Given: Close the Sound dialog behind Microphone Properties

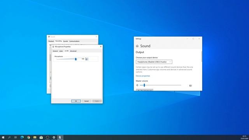Looking at the screenshot, I should point(96,37).
